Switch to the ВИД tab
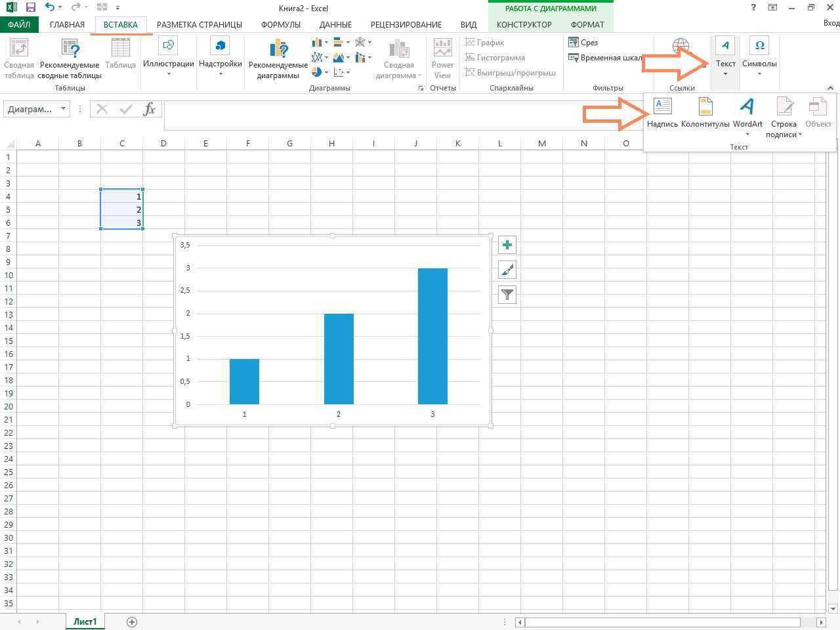840x630 pixels. pos(469,24)
